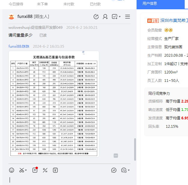Click the funxi88 sender name link
This screenshot has width=188, height=185.
click(15, 46)
